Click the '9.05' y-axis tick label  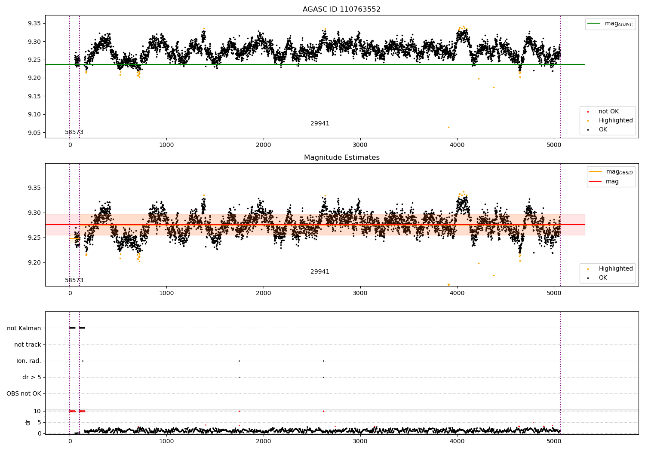coord(34,133)
